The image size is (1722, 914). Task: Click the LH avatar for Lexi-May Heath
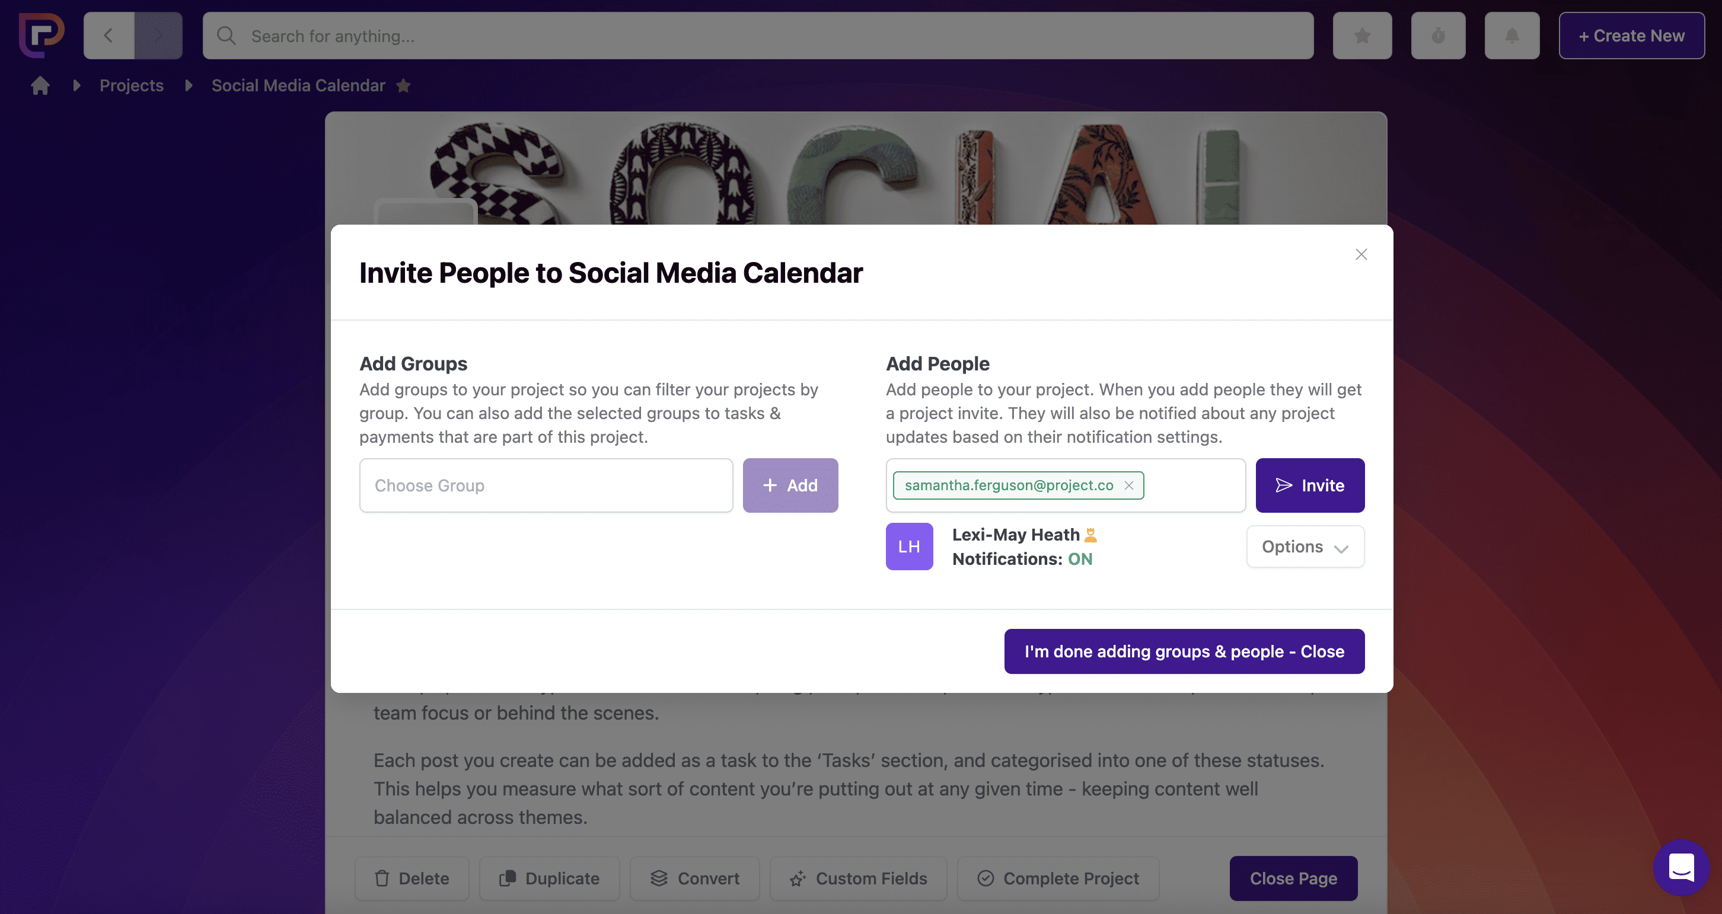point(909,547)
